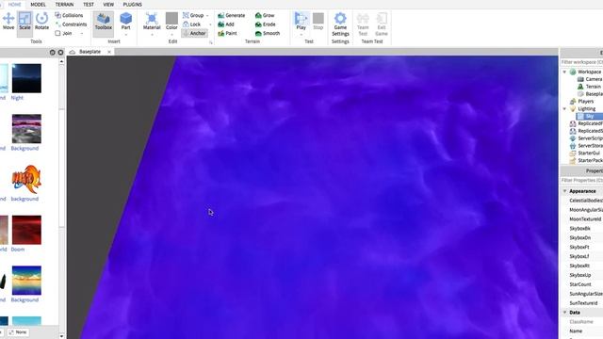Close the Toolbox panel

60,53
